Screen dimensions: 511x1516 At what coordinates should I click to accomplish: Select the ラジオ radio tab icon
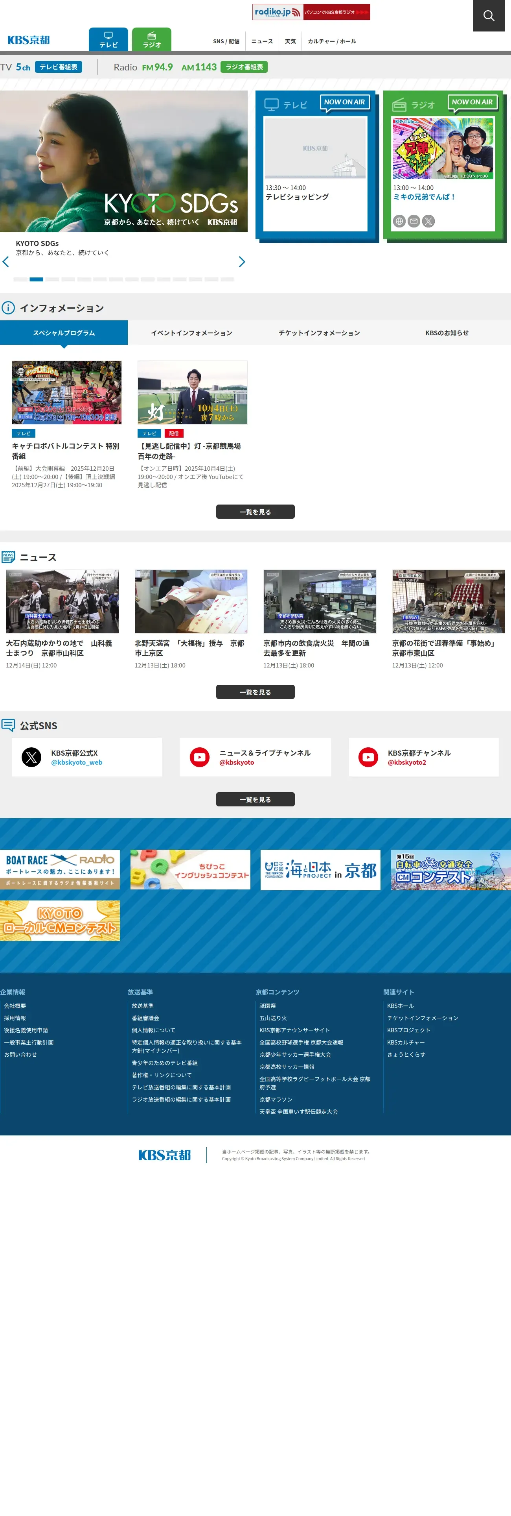click(152, 39)
